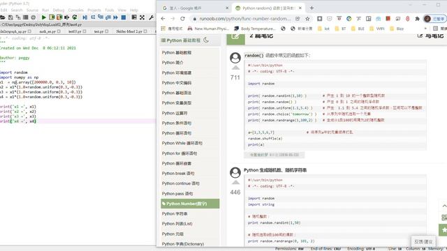
Task: Click 写笔记 write-note button
Action: (430, 36)
